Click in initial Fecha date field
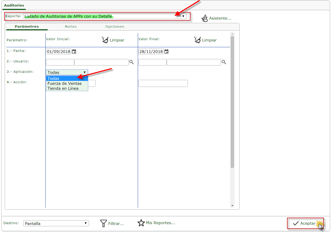This screenshot has width=334, height=232. pos(59,51)
